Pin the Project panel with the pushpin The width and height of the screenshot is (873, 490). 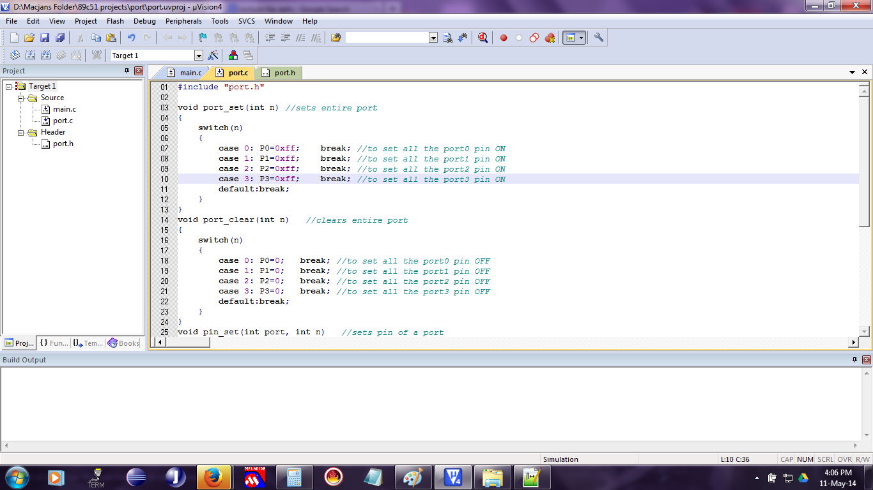coord(127,71)
